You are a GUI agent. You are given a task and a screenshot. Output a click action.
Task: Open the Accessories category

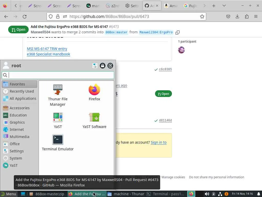point(19,108)
